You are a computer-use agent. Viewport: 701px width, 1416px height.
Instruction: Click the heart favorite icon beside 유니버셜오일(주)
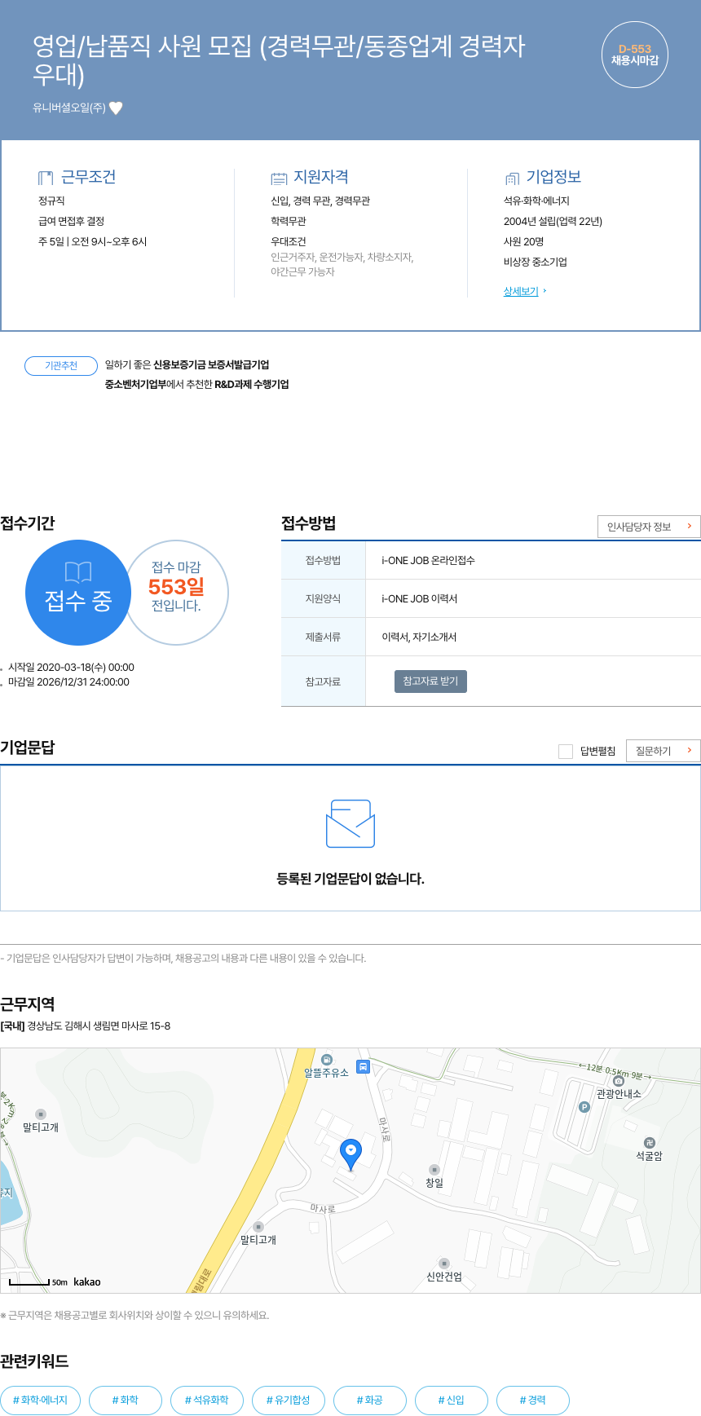click(116, 108)
